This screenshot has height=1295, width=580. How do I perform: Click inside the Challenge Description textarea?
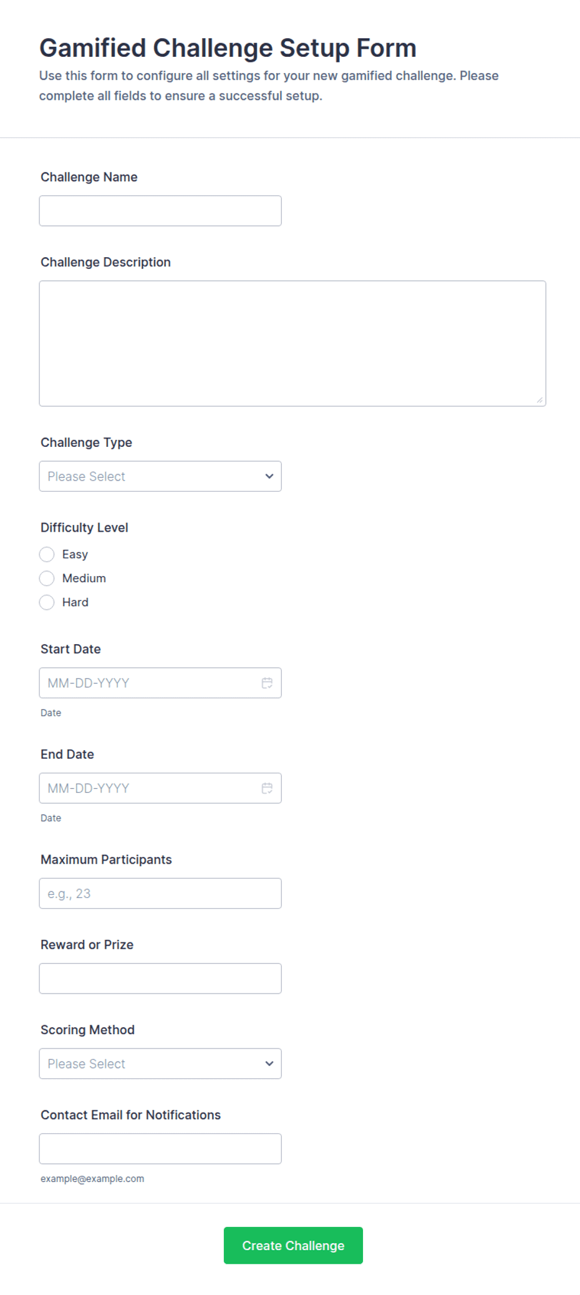[292, 343]
